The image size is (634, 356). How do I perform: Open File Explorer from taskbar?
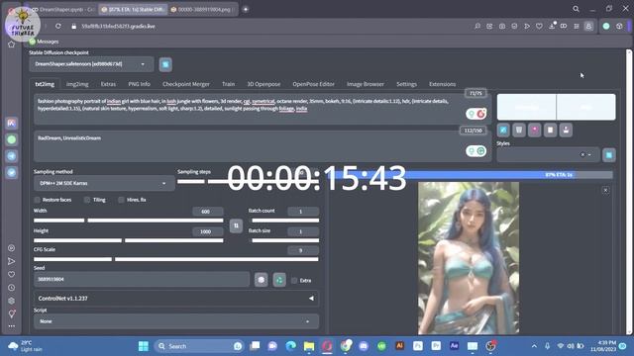click(309, 346)
